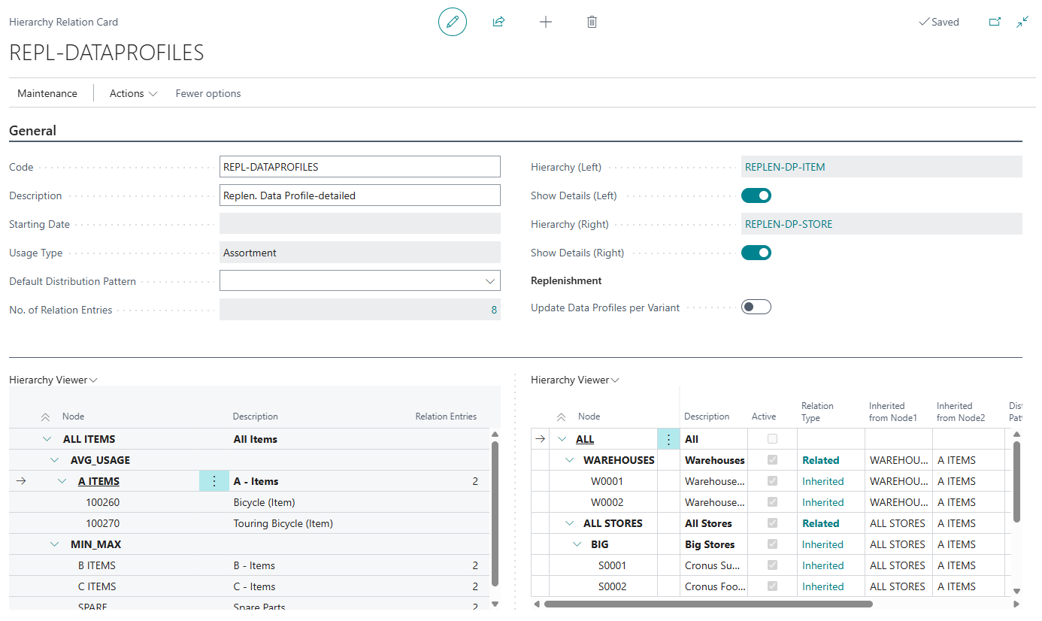Viewport: 1042px width, 621px height.
Task: Click the trash delete icon
Action: click(x=592, y=22)
